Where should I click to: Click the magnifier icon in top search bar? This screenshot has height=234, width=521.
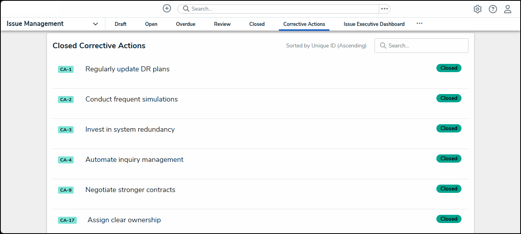[186, 9]
